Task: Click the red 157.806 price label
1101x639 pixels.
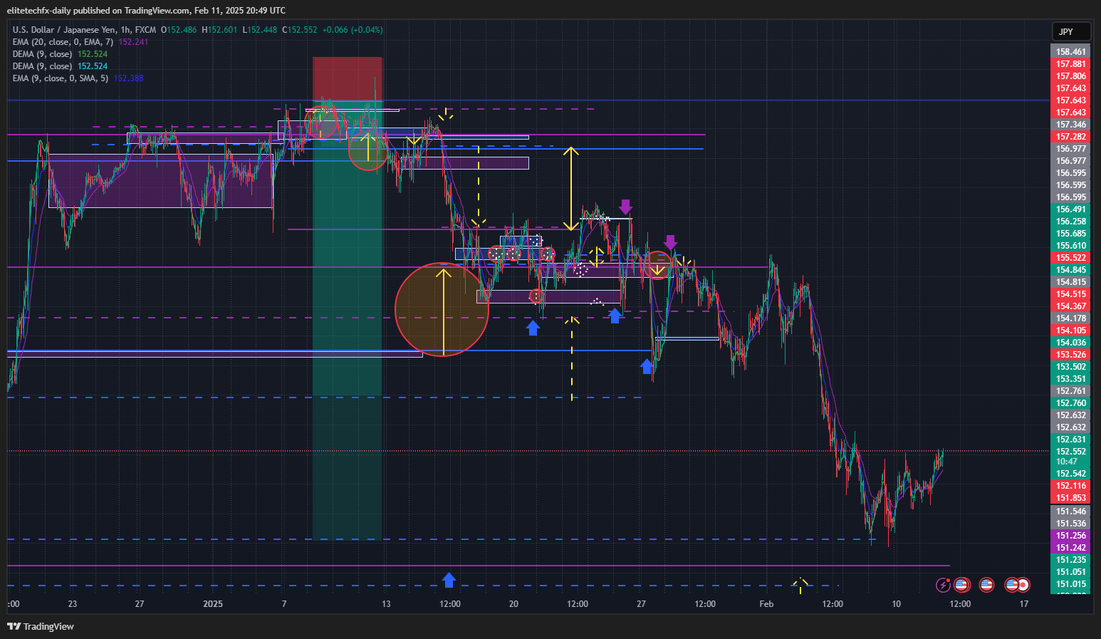Action: pos(1070,76)
